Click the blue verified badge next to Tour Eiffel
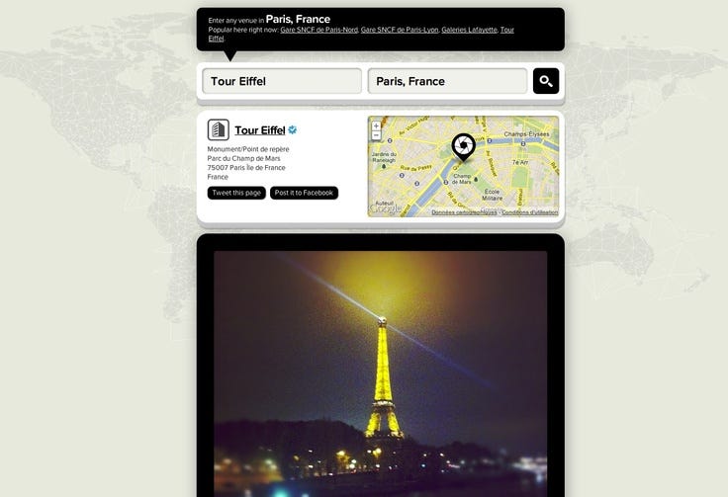Screen dimensions: 728x497 [x=293, y=130]
